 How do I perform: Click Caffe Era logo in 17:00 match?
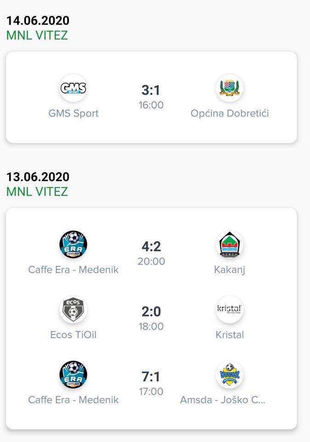click(x=73, y=375)
